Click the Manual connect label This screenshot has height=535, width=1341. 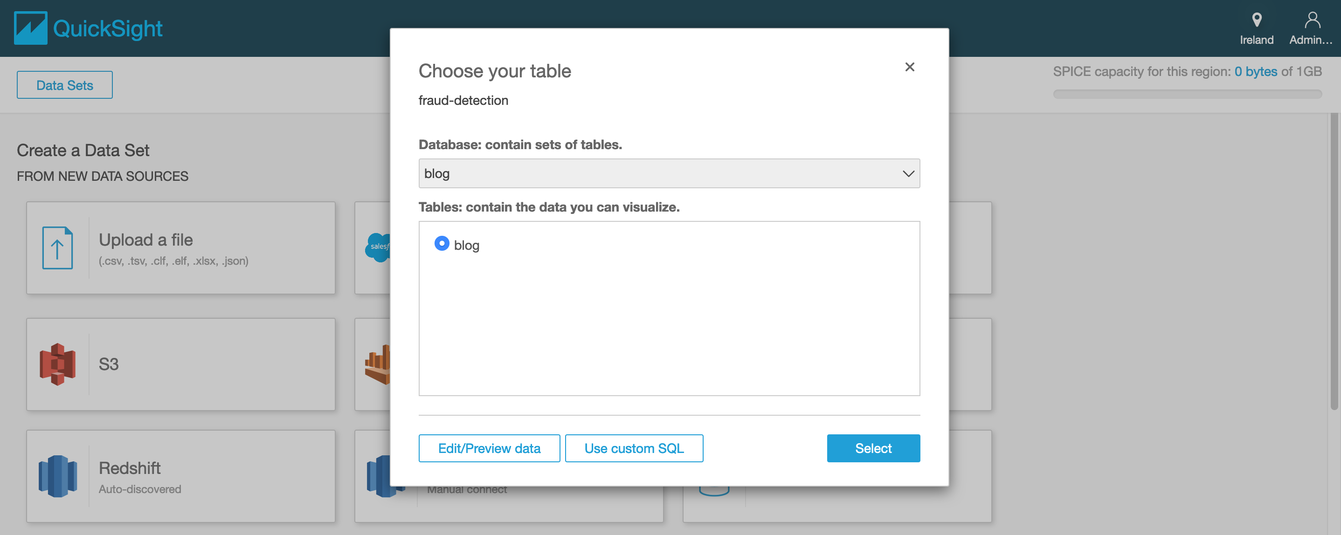click(467, 490)
